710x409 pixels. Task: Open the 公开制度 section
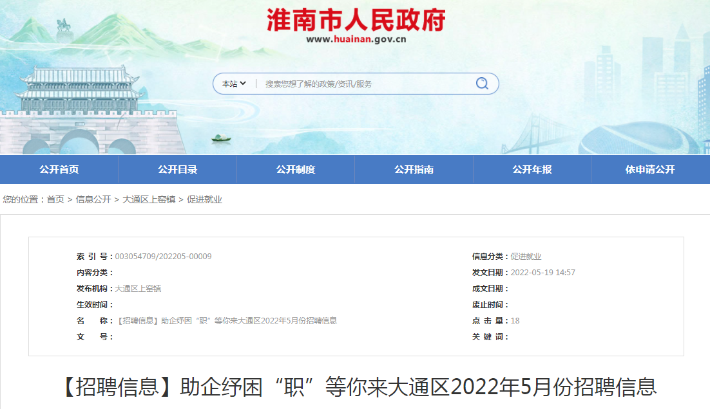click(295, 169)
